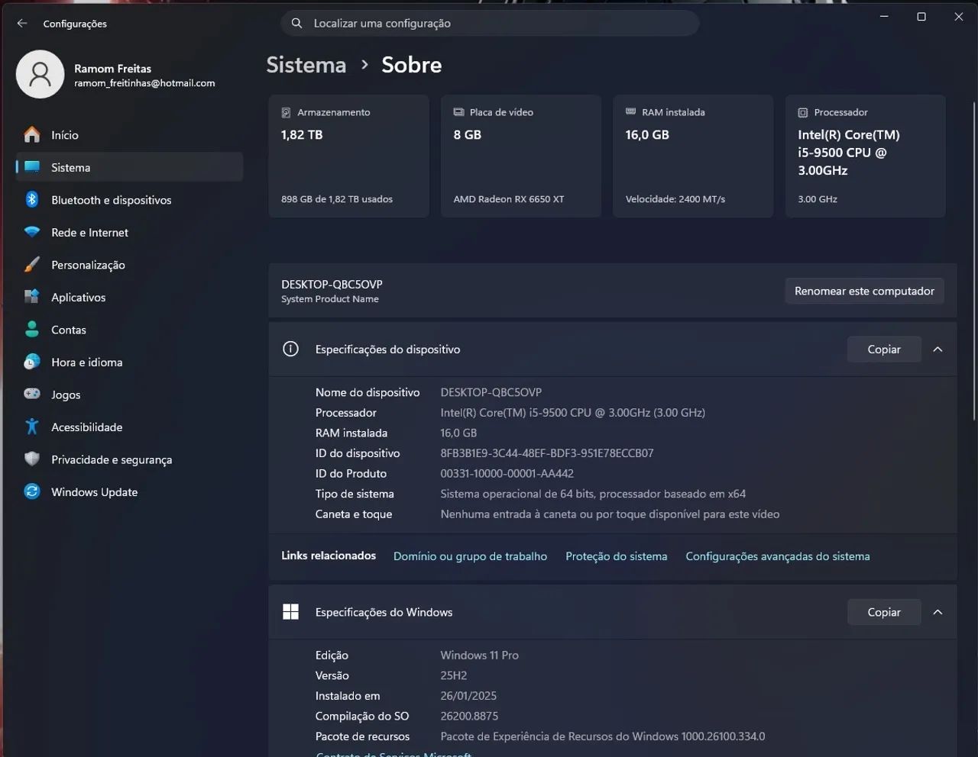Open Aplicativos settings
Viewport: 978px width, 757px height.
(x=129, y=297)
